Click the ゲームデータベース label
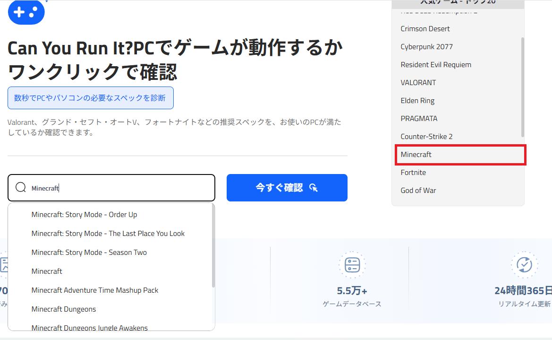The image size is (552, 340). [352, 304]
